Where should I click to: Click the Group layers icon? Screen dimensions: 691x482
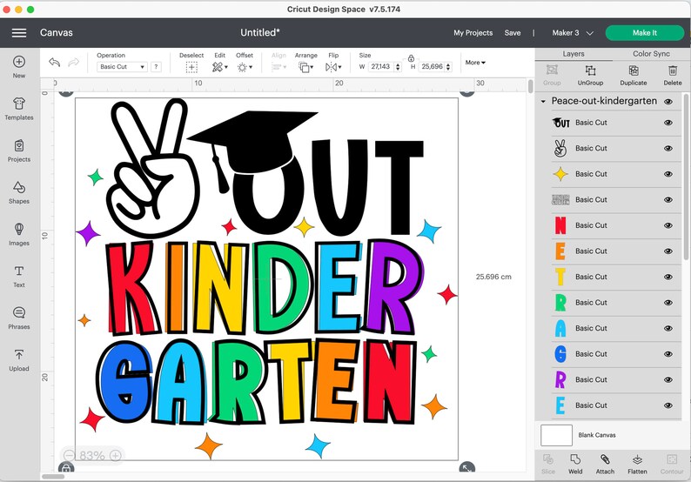pos(552,70)
